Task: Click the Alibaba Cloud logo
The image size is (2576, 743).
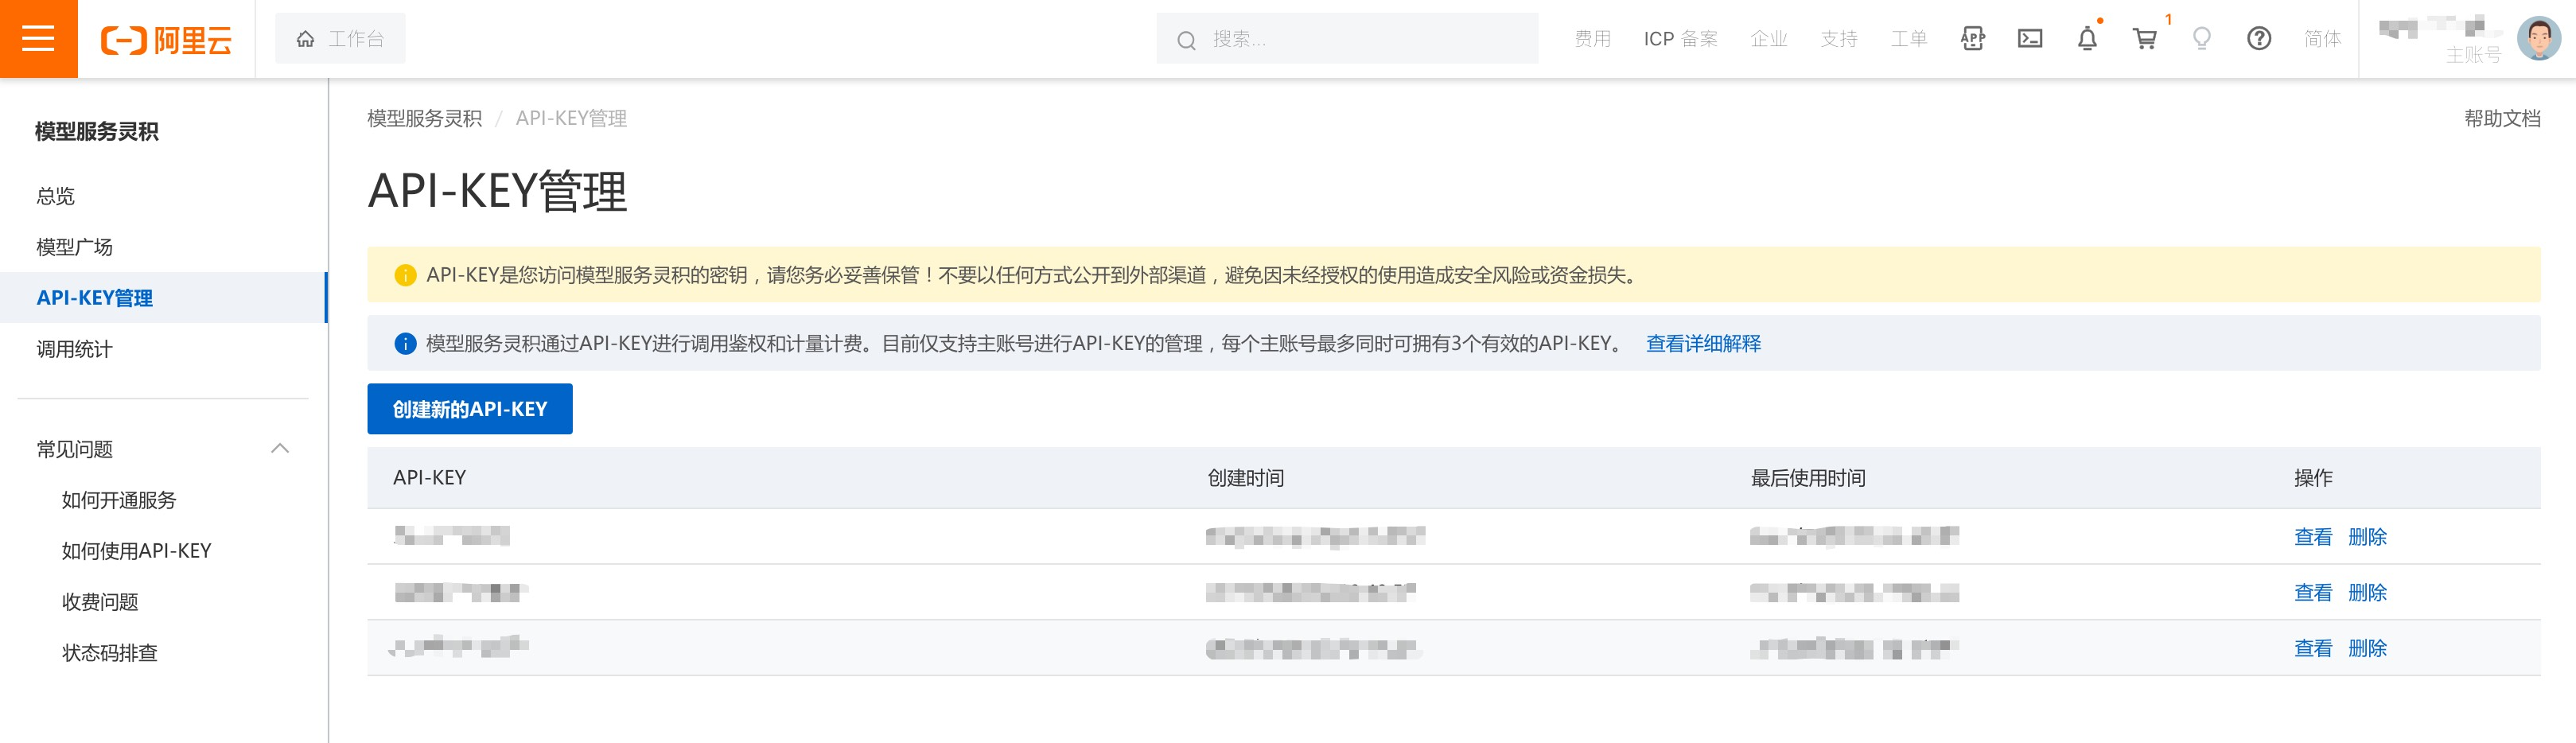Action: pos(166,40)
